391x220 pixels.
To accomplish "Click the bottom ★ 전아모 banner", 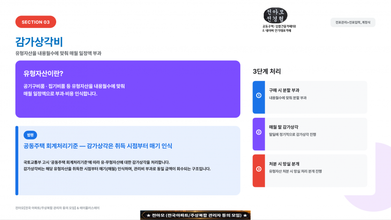I will pos(195,215).
